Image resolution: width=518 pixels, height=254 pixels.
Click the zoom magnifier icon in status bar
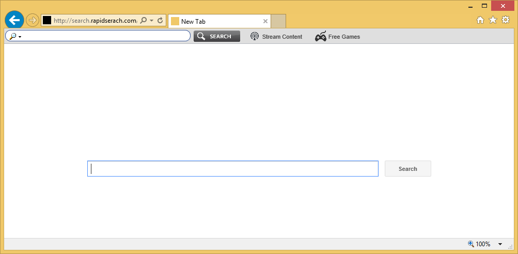pos(471,244)
